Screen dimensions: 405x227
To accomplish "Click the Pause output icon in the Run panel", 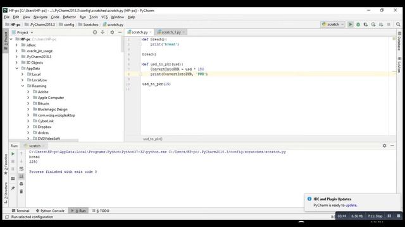I will [13, 169].
